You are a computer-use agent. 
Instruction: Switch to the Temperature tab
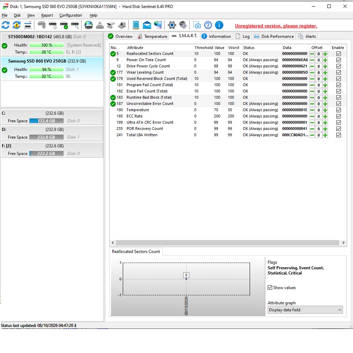point(152,36)
